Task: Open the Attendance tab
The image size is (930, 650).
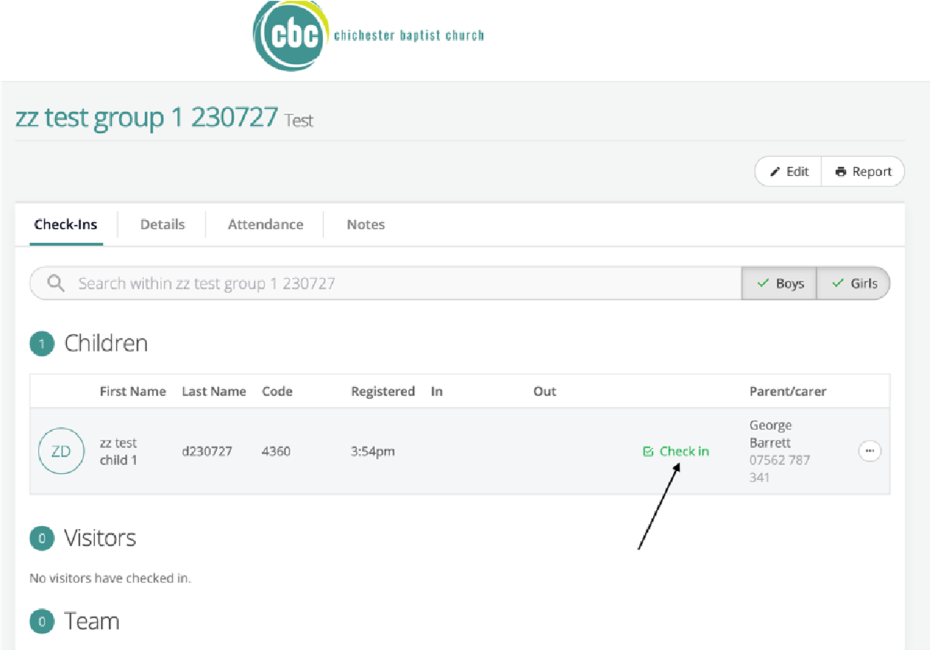Action: pos(265,224)
